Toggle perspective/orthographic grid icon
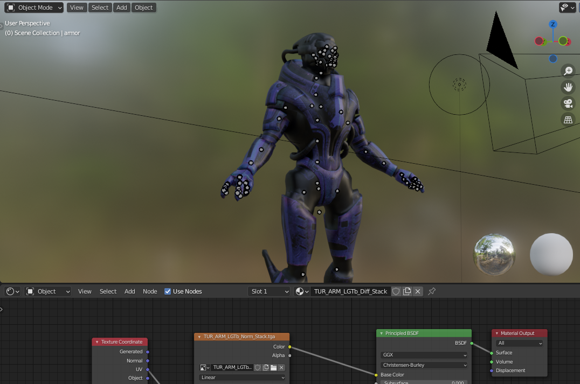This screenshot has height=384, width=580. [568, 120]
